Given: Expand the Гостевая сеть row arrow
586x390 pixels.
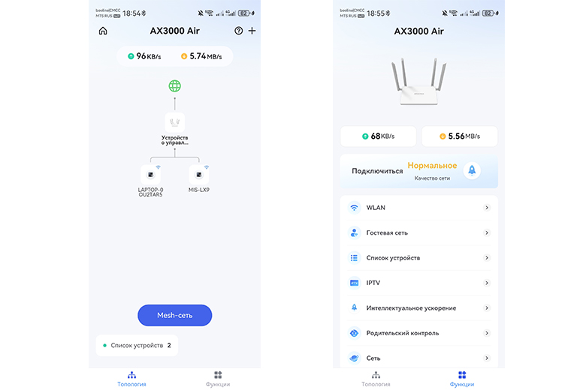Looking at the screenshot, I should point(487,233).
